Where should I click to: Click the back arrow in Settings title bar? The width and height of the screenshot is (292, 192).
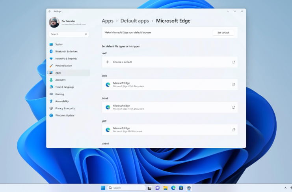coord(50,11)
